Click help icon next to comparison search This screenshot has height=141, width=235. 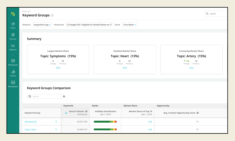click(x=64, y=96)
